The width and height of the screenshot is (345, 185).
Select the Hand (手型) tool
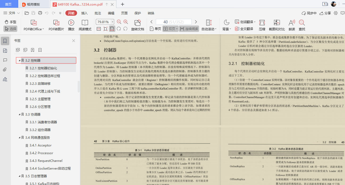(10, 22)
